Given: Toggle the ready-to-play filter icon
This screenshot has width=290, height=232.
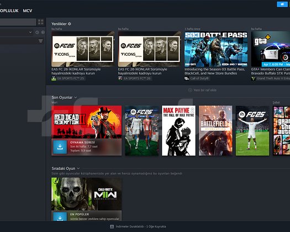Looking at the screenshot, I should 43,33.
